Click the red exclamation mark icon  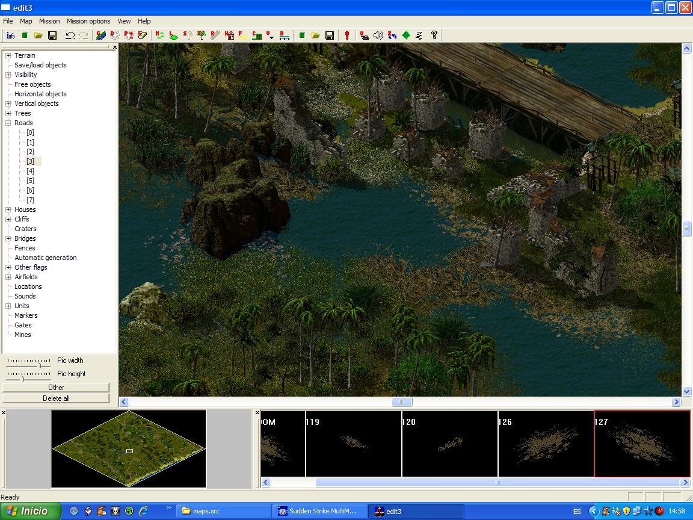pos(347,36)
